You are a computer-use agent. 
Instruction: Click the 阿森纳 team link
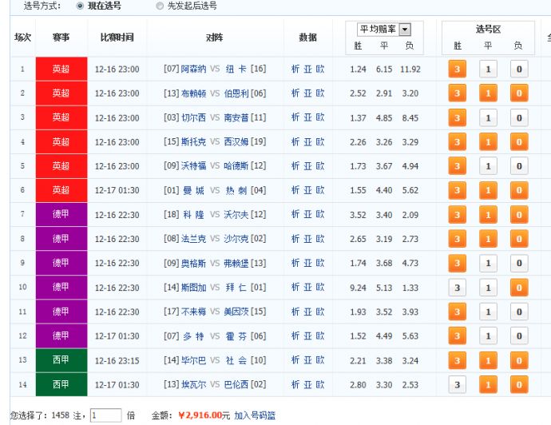pyautogui.click(x=193, y=69)
